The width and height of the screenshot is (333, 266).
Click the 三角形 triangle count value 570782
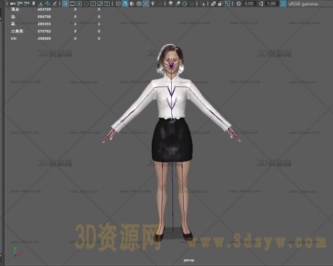point(44,31)
